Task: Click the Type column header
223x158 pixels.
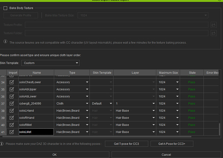Action: [72, 73]
